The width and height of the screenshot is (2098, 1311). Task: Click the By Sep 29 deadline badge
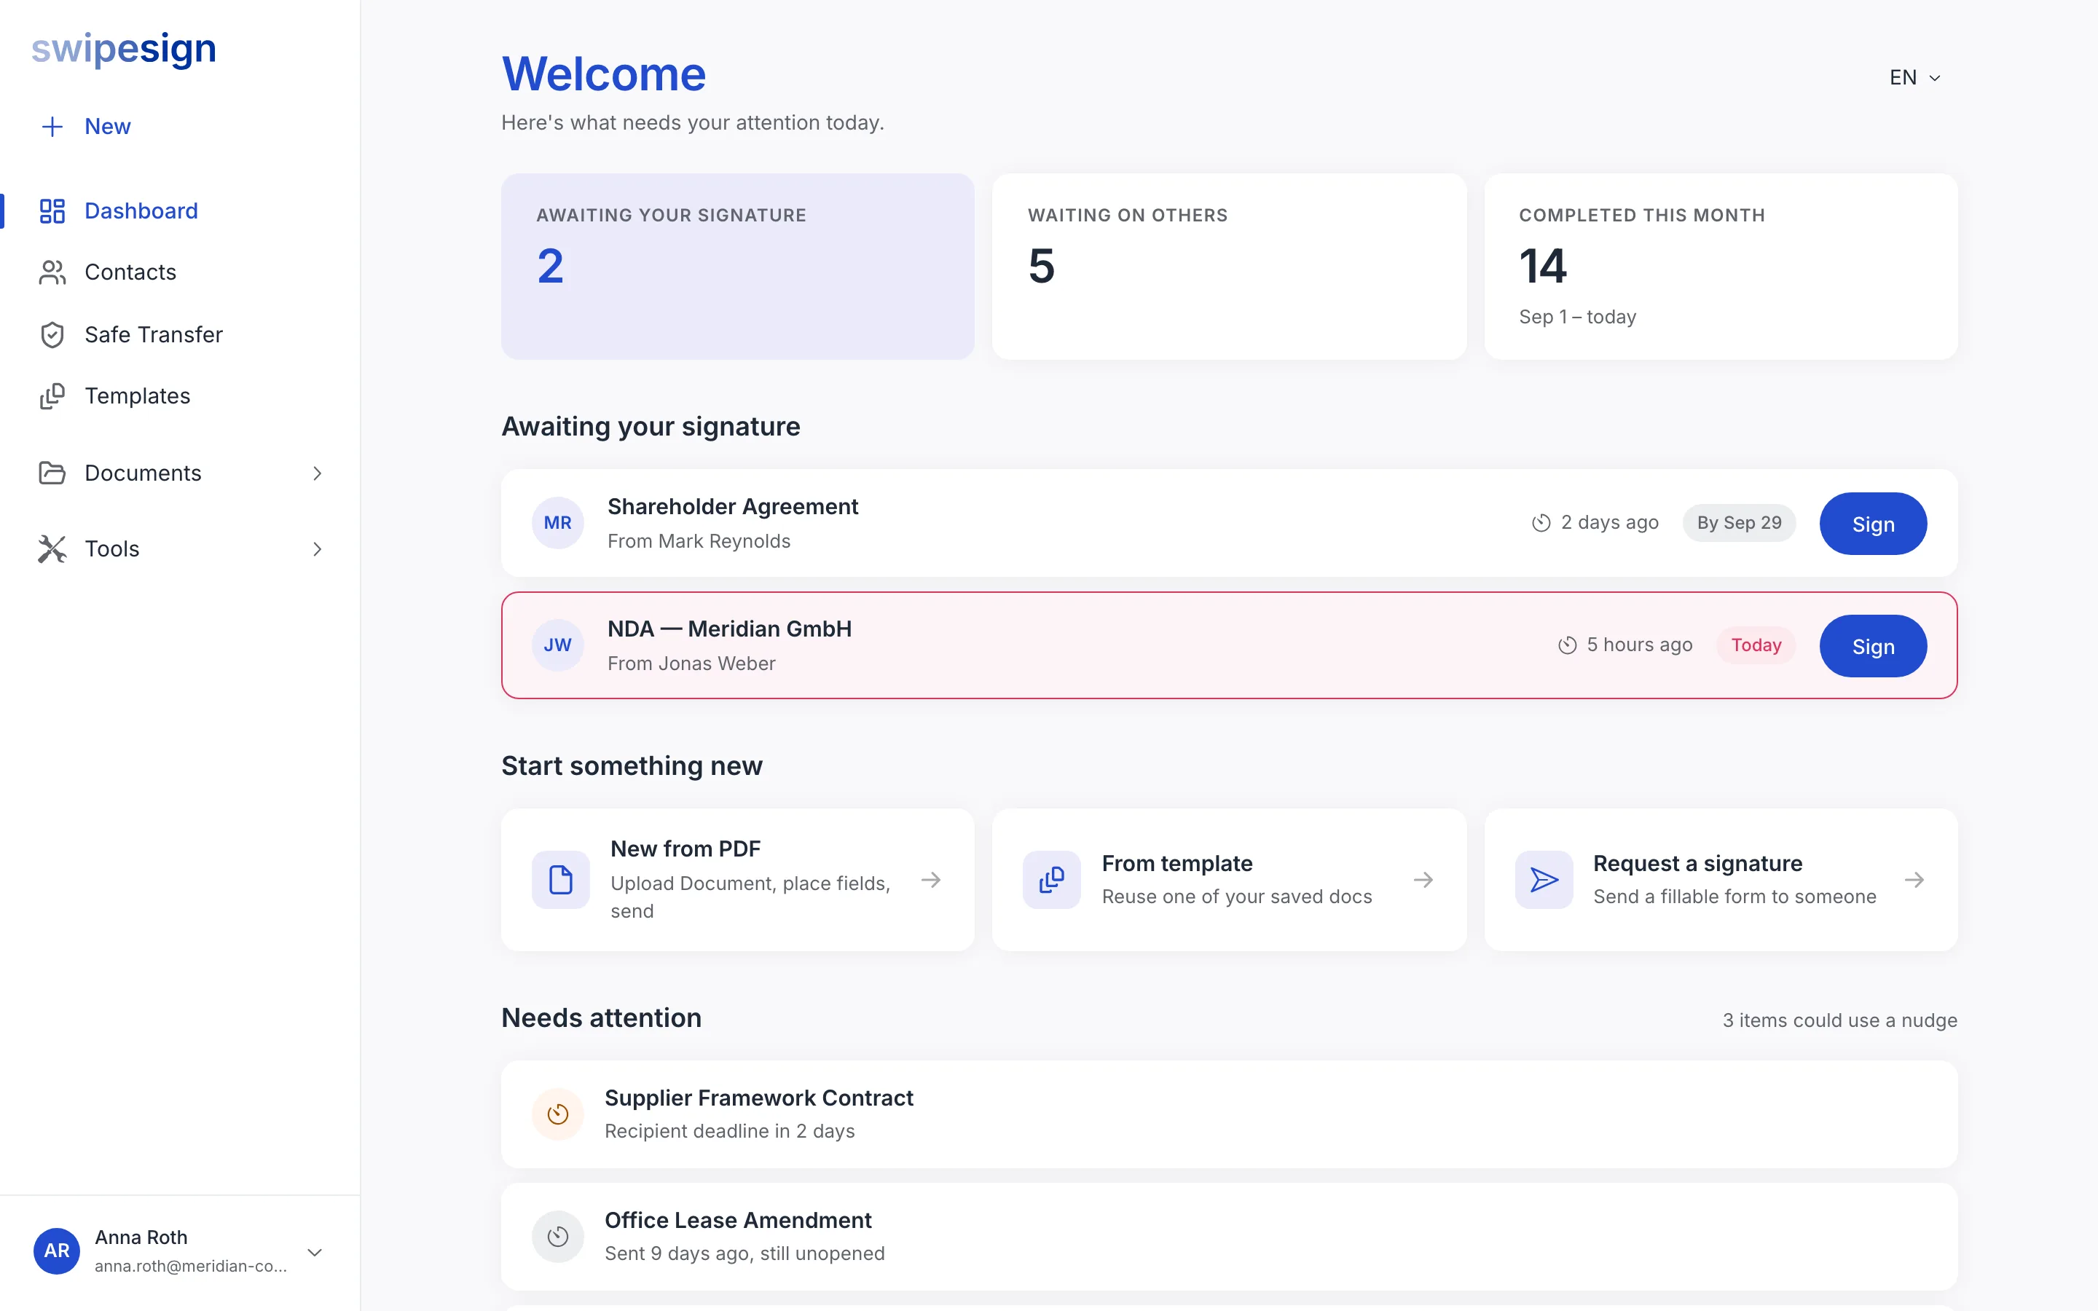pos(1739,523)
